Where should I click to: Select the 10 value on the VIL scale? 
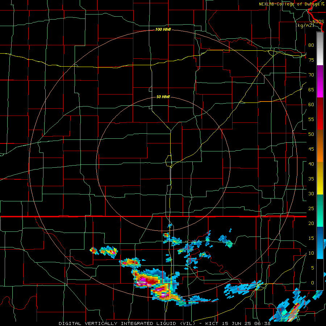pos(311,253)
